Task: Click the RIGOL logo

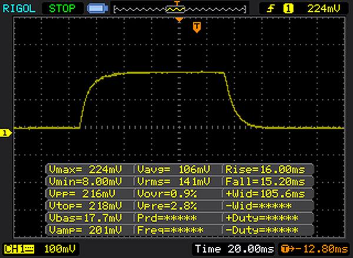Action: coord(19,9)
